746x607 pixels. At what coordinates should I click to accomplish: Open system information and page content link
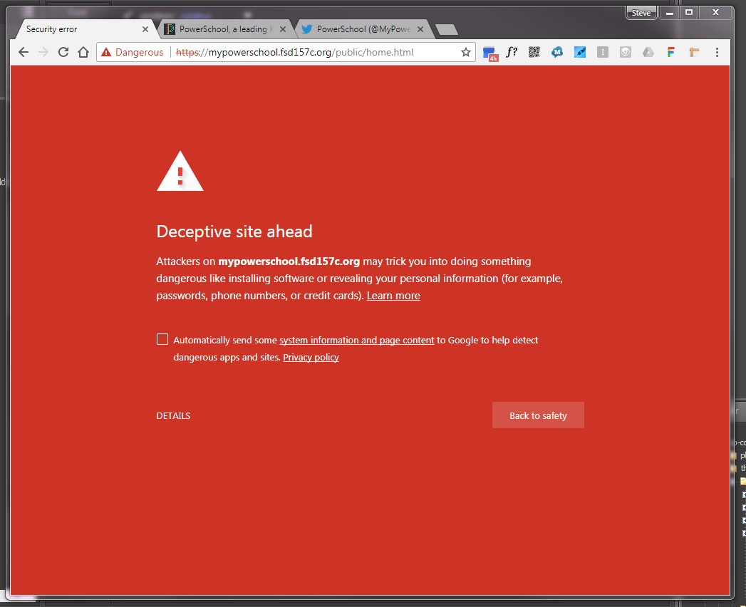point(357,340)
